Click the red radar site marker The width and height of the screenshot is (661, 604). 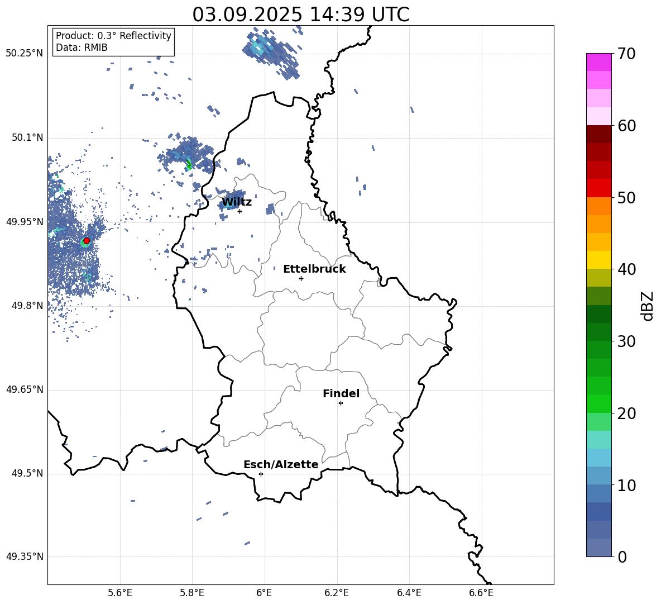click(x=87, y=240)
